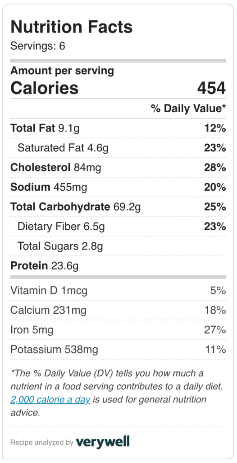The height and width of the screenshot is (463, 237).
Task: Click the Sodium 455mg row
Action: 118,187
